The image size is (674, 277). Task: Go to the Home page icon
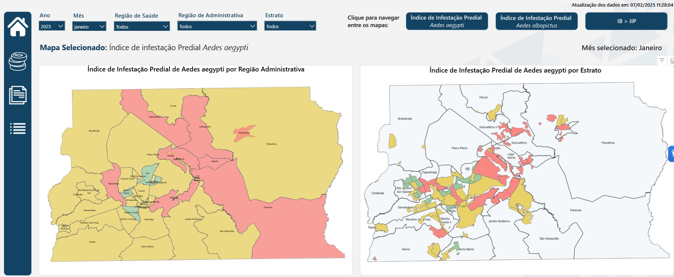click(x=18, y=27)
